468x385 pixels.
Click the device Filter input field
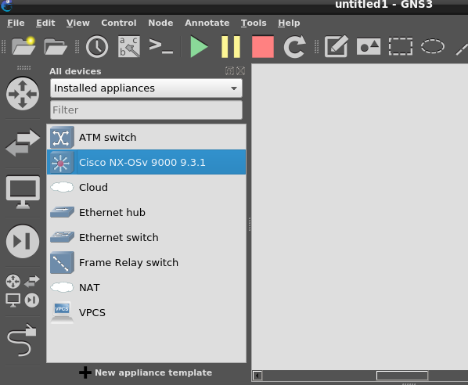tap(146, 110)
